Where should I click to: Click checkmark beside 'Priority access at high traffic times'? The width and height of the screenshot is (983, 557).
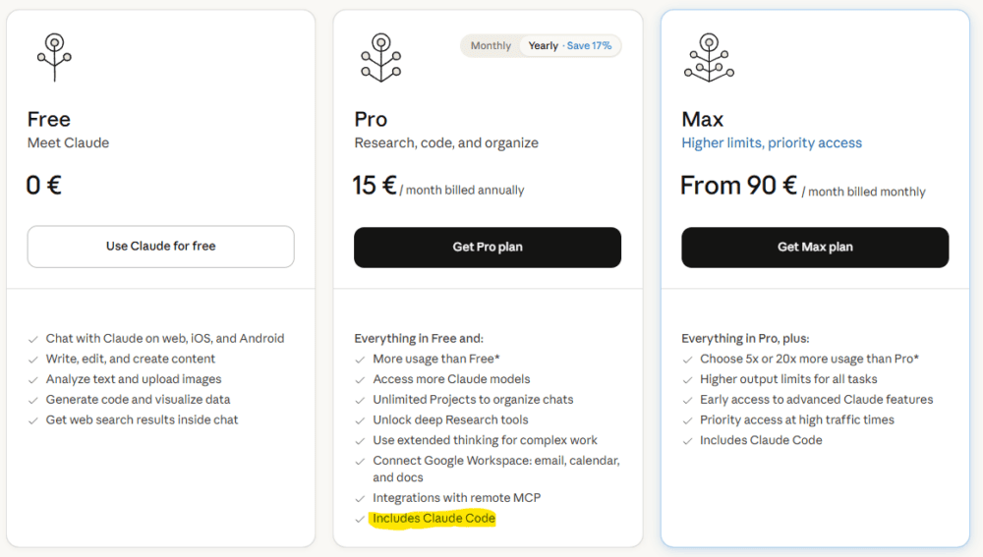(687, 420)
